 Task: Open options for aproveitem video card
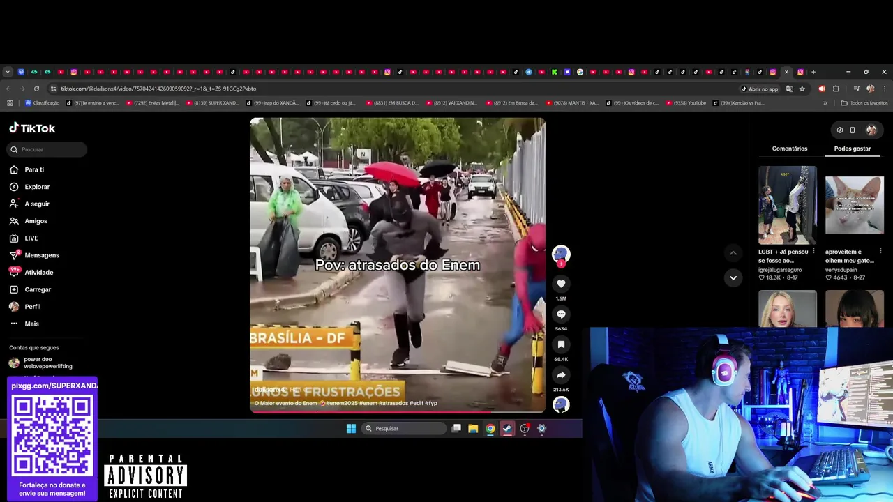(x=880, y=252)
